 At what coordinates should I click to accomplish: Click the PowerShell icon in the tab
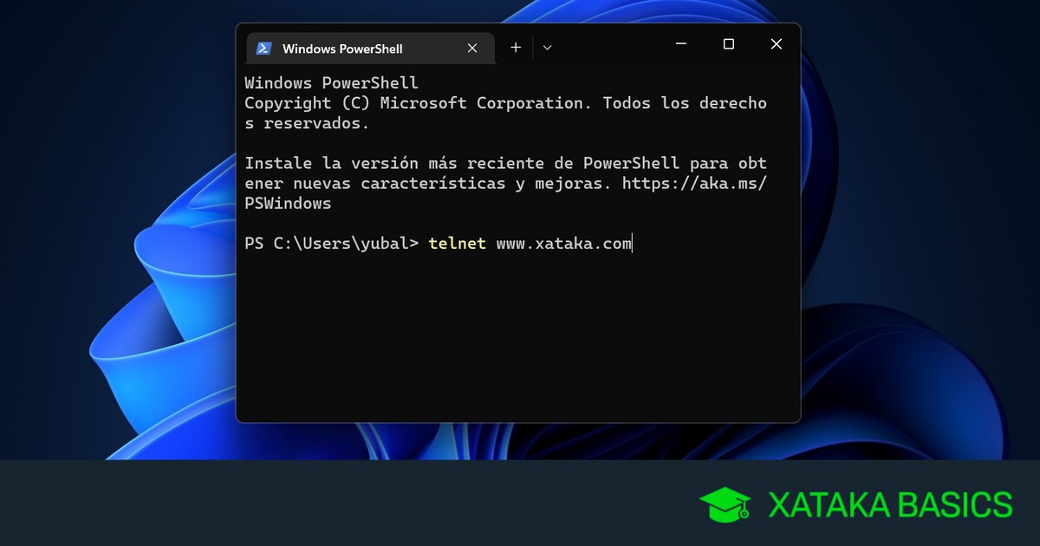(x=264, y=49)
